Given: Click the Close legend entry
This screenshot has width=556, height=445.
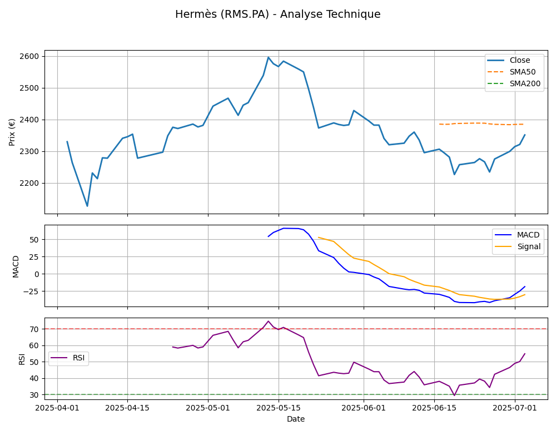Looking at the screenshot, I should pos(509,60).
